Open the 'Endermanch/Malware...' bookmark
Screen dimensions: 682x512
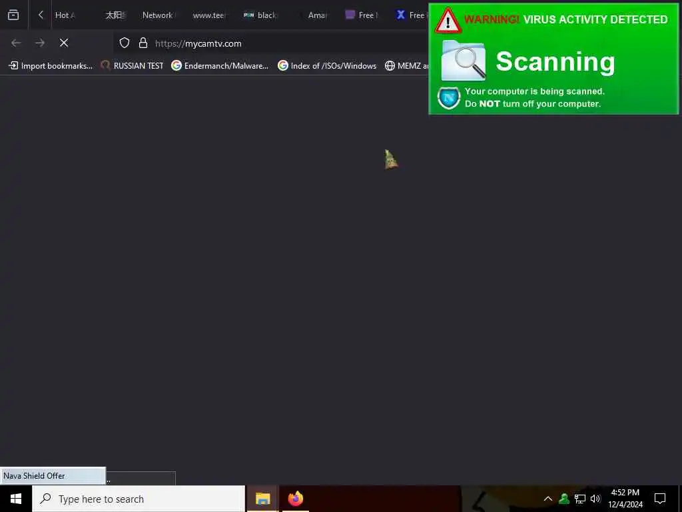[x=220, y=66]
